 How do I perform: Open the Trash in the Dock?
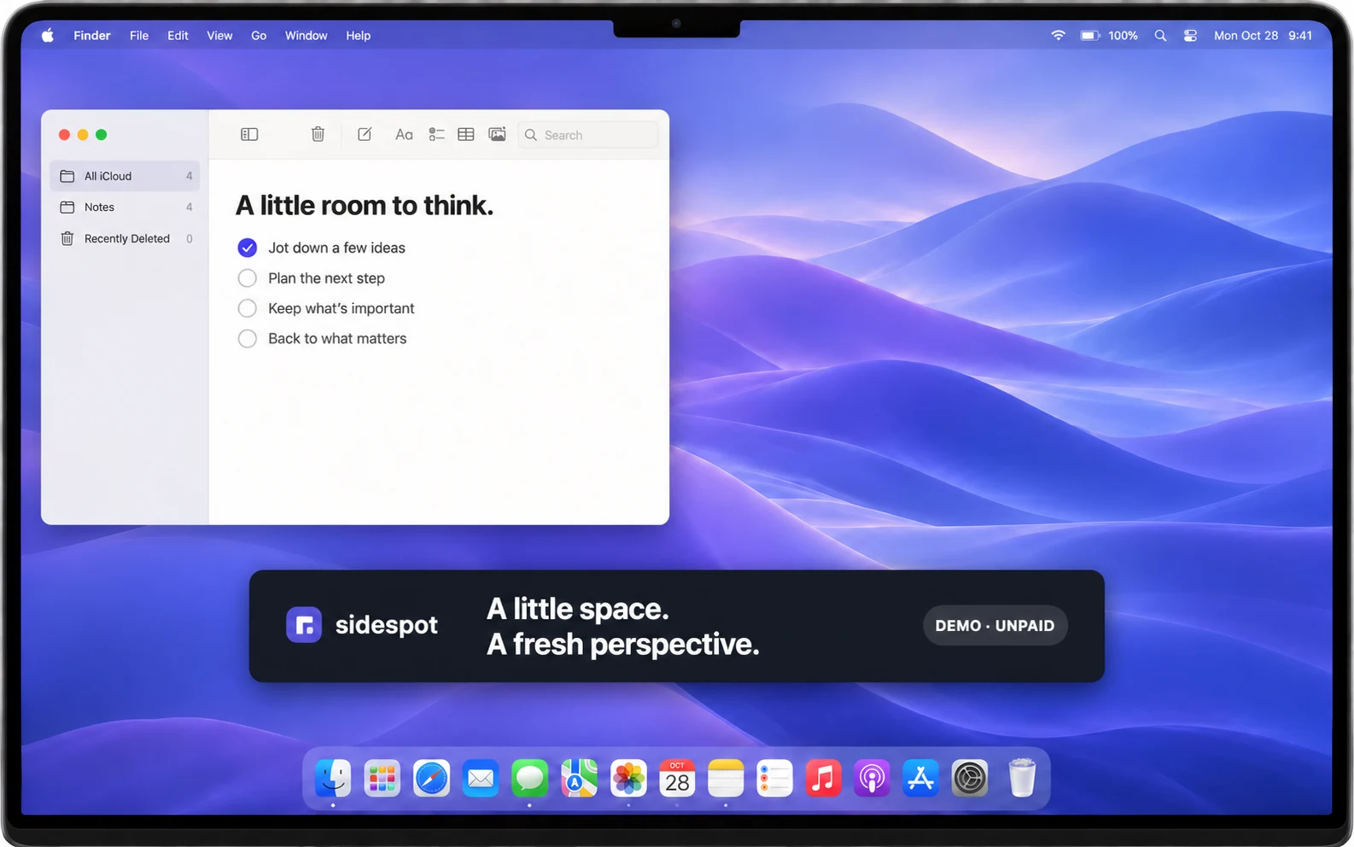[1022, 778]
